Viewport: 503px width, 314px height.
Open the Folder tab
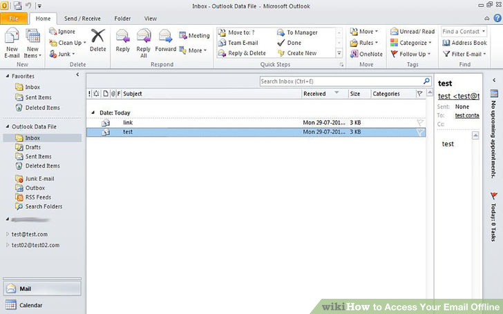coord(122,19)
